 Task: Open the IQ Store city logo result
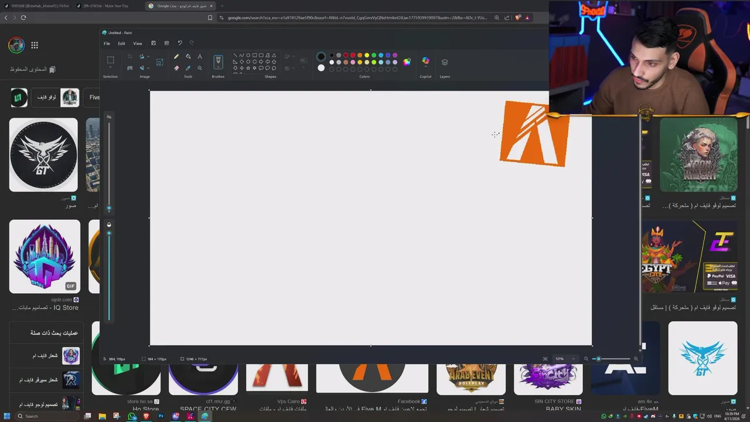click(45, 256)
